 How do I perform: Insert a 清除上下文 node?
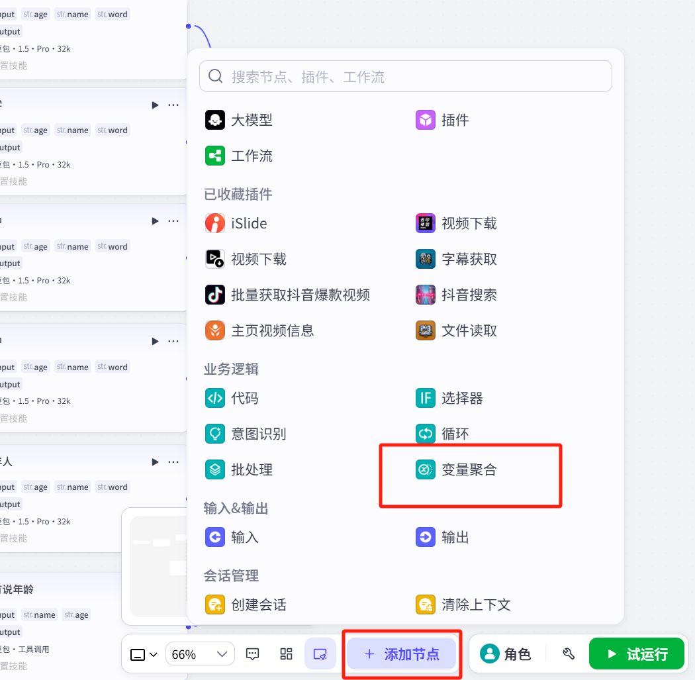coord(463,605)
